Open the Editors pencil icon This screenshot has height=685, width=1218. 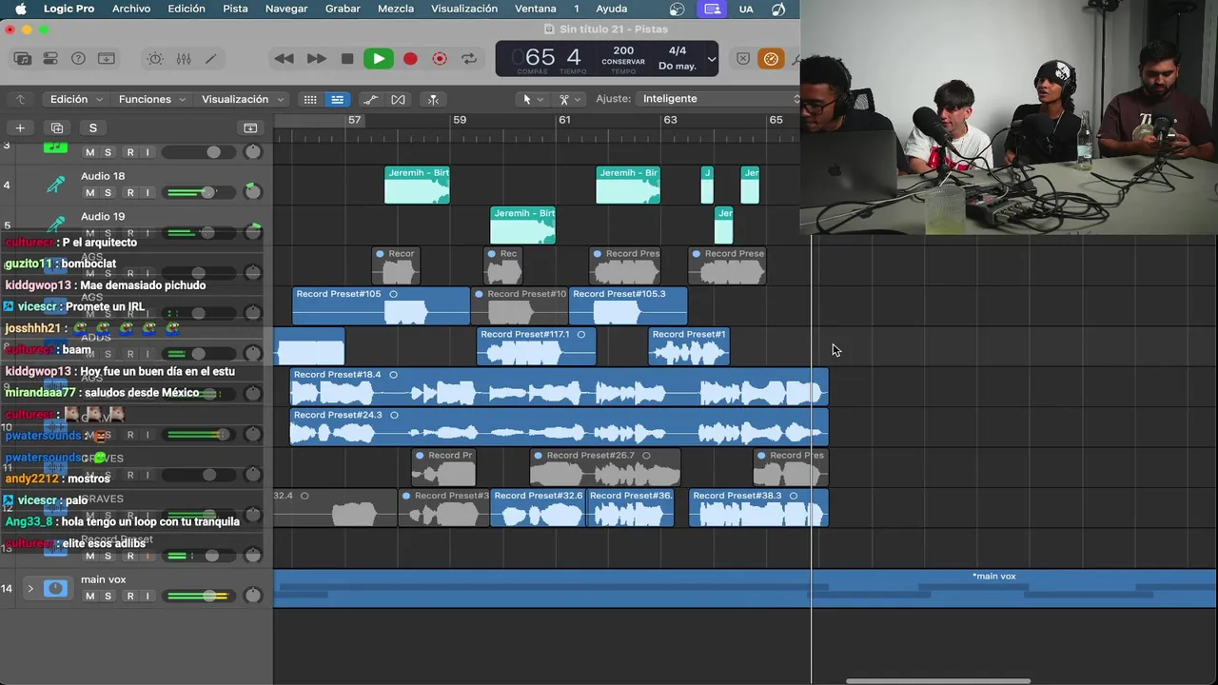pyautogui.click(x=210, y=59)
